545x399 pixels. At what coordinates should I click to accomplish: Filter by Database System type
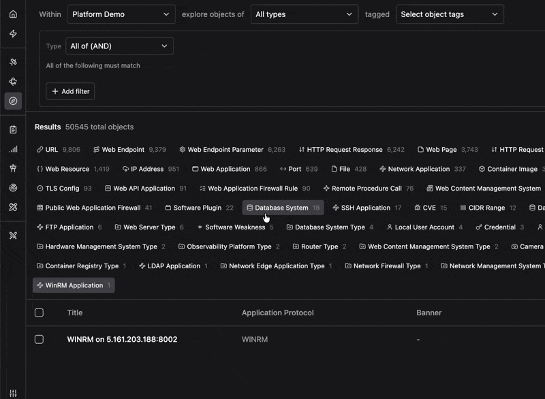283,208
